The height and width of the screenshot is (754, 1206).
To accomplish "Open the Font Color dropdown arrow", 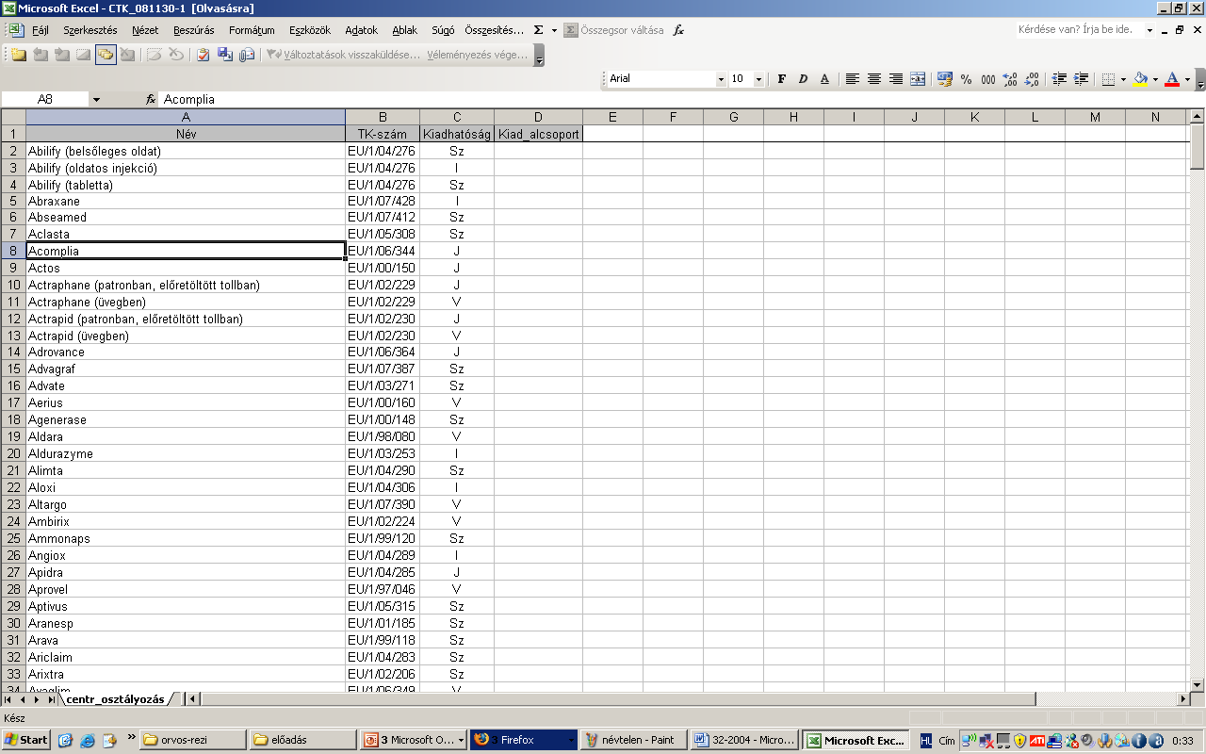I will click(x=1187, y=79).
